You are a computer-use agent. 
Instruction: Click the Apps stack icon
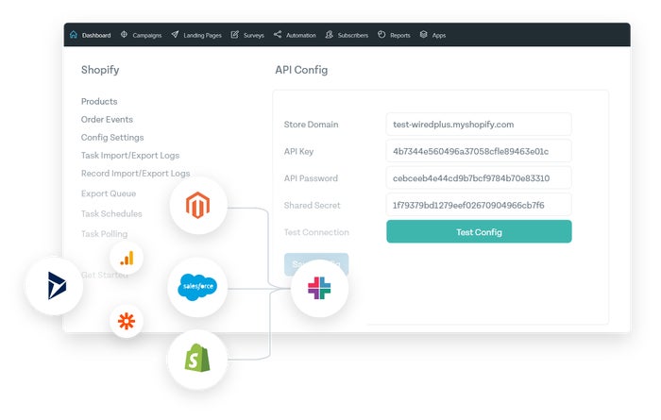click(x=424, y=35)
